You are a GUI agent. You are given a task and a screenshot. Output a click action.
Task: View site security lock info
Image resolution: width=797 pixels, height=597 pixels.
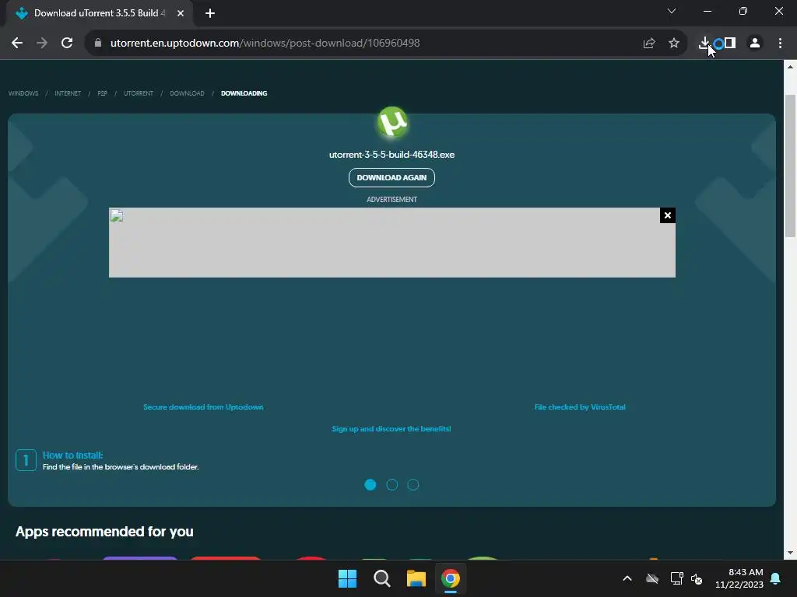(x=98, y=44)
